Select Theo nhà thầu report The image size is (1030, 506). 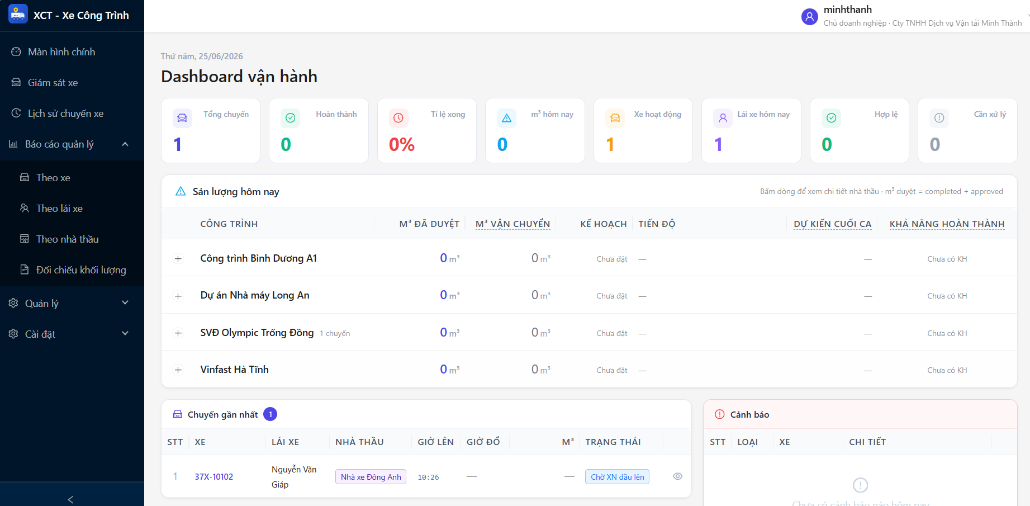[x=72, y=239]
